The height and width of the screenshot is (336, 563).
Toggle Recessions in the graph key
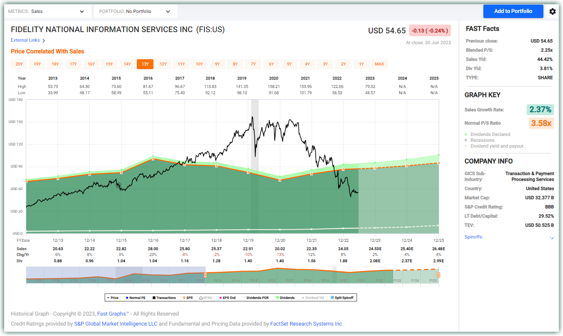(x=480, y=140)
